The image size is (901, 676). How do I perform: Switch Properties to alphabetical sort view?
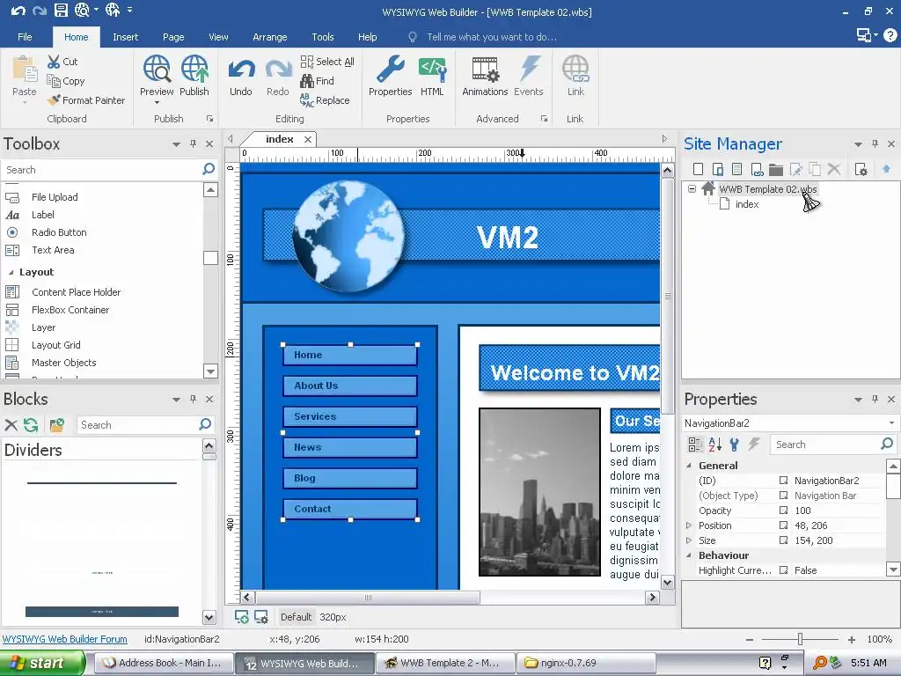[714, 444]
